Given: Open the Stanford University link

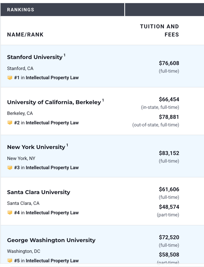Looking at the screenshot, I should (35, 57).
